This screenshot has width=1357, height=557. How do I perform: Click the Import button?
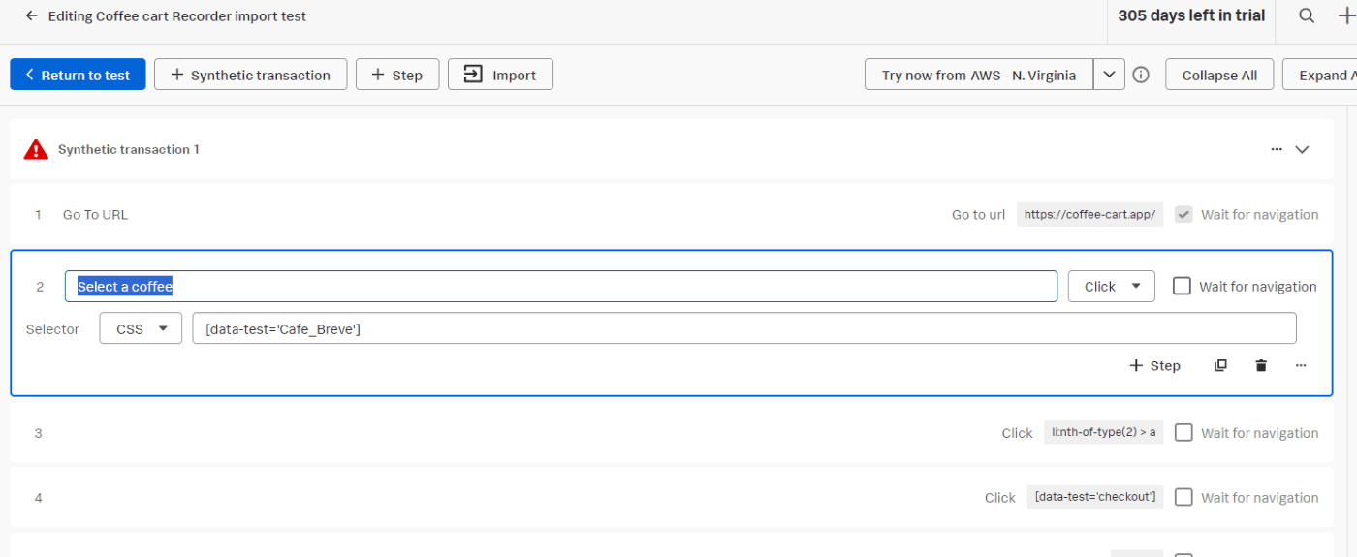[x=500, y=75]
